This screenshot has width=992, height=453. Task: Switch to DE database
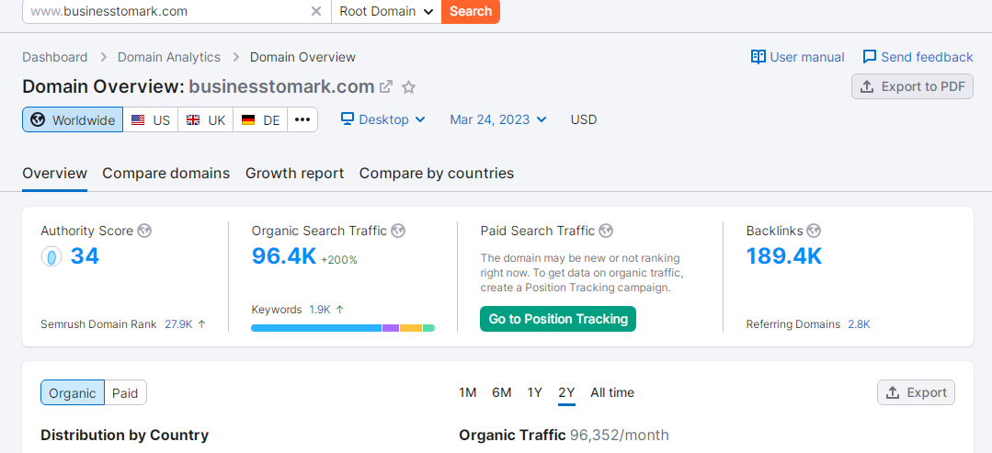[261, 119]
